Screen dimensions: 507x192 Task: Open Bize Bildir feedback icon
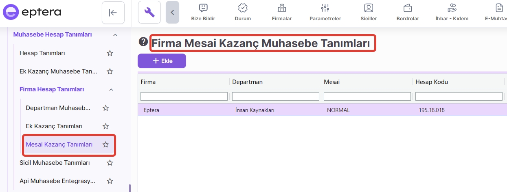click(203, 8)
